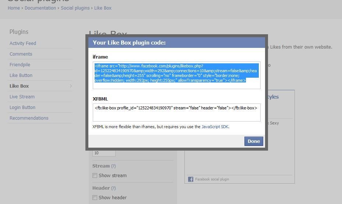Viewport: 342px width, 204px height.
Task: Open the Login Button plugin page
Action: pyautogui.click(x=22, y=108)
